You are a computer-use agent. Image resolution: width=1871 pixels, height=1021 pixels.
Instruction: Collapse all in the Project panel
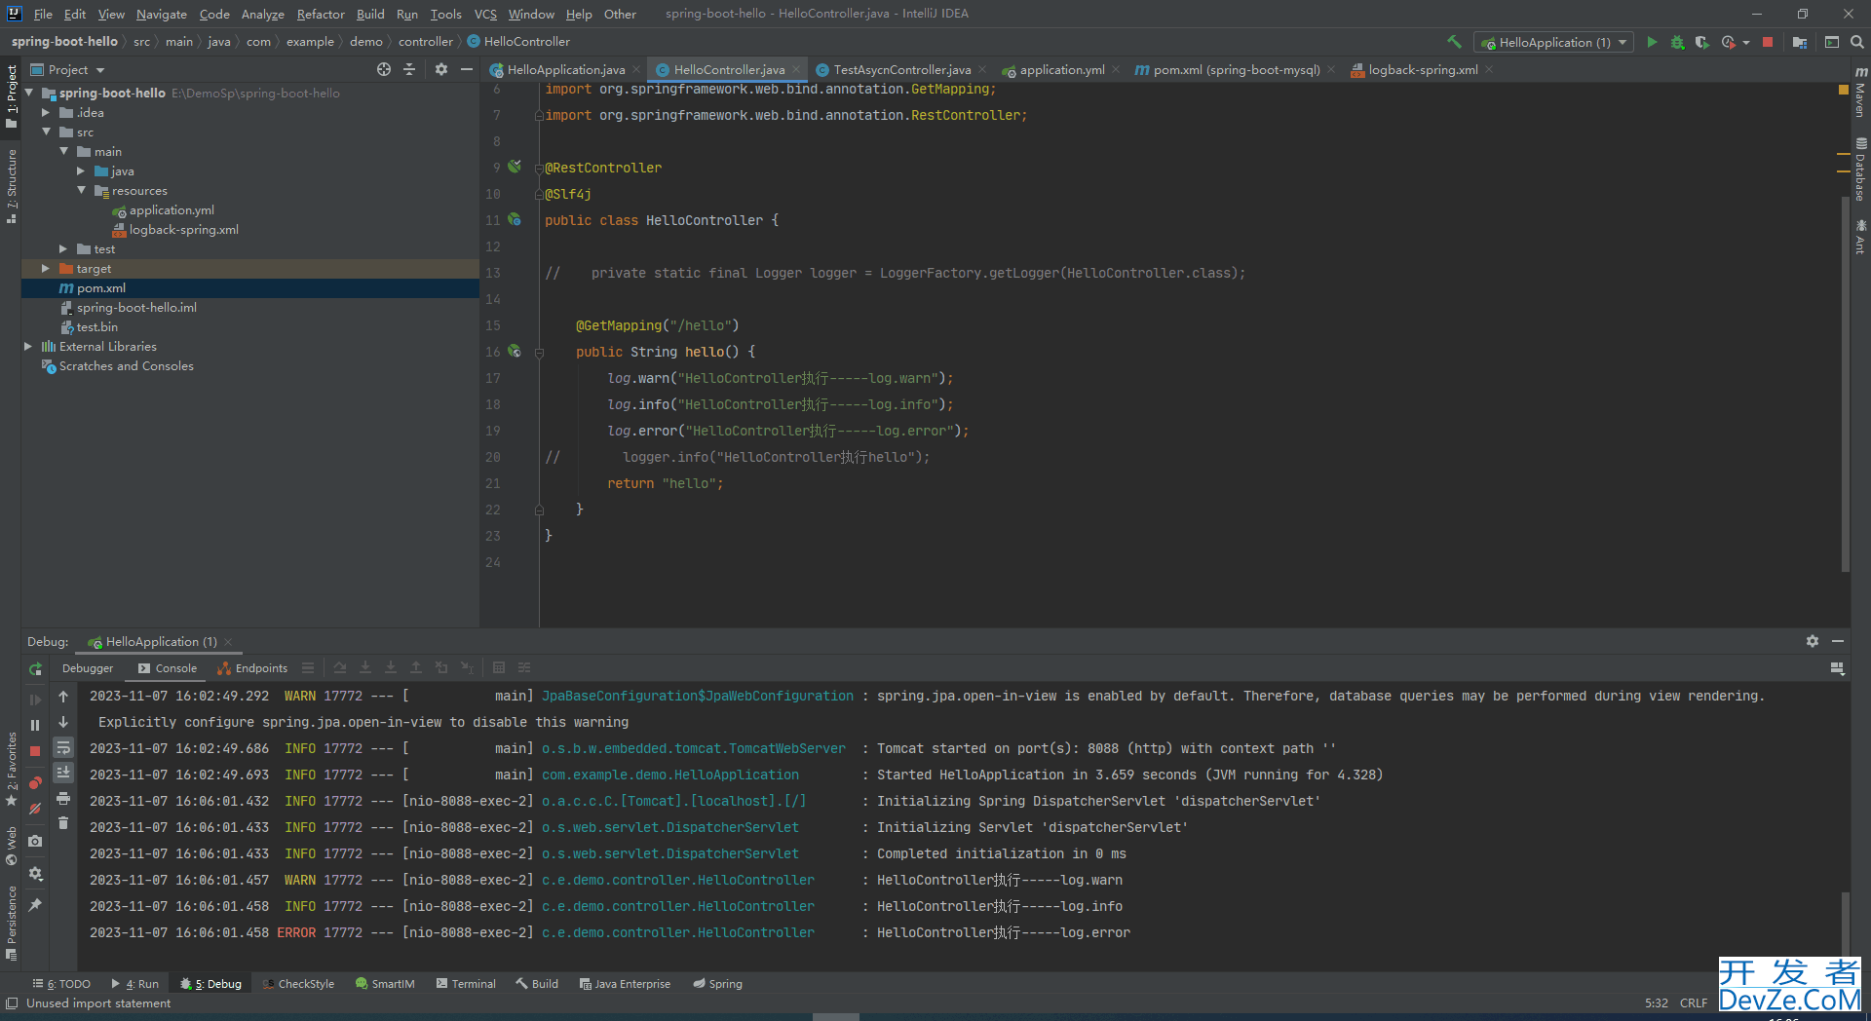pyautogui.click(x=409, y=69)
